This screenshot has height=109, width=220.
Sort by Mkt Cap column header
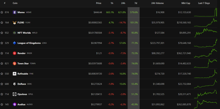(186, 3)
